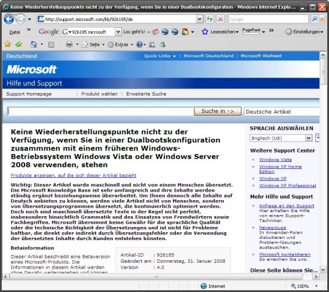Open Favorites Center star icon
The height and width of the screenshot is (292, 329).
(x=8, y=44)
